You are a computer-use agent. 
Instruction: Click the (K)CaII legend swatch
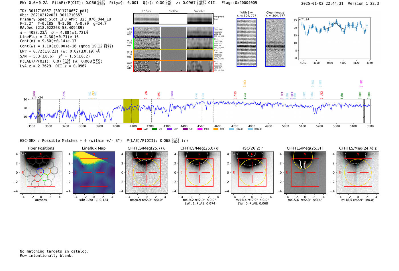231,129
